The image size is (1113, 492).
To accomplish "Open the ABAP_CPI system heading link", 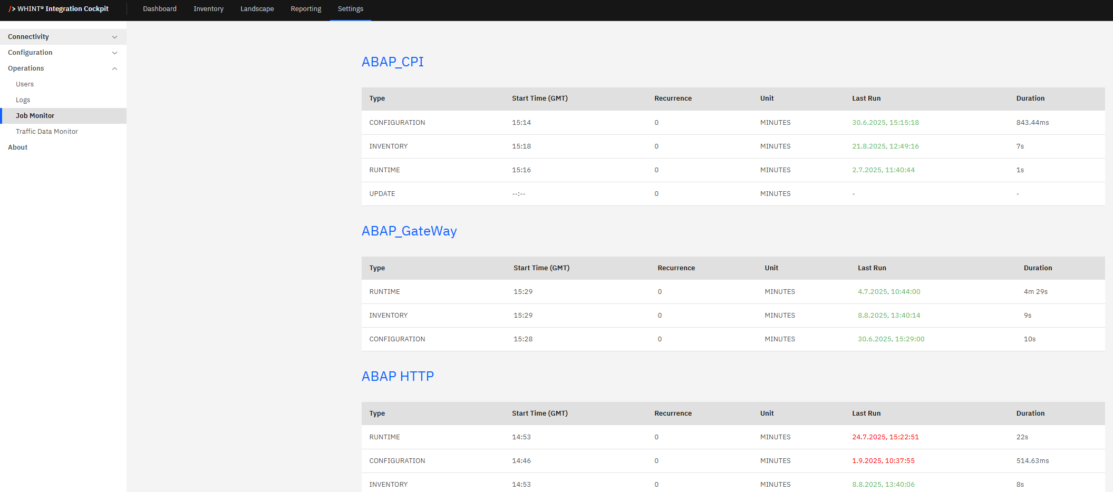I will [x=392, y=62].
